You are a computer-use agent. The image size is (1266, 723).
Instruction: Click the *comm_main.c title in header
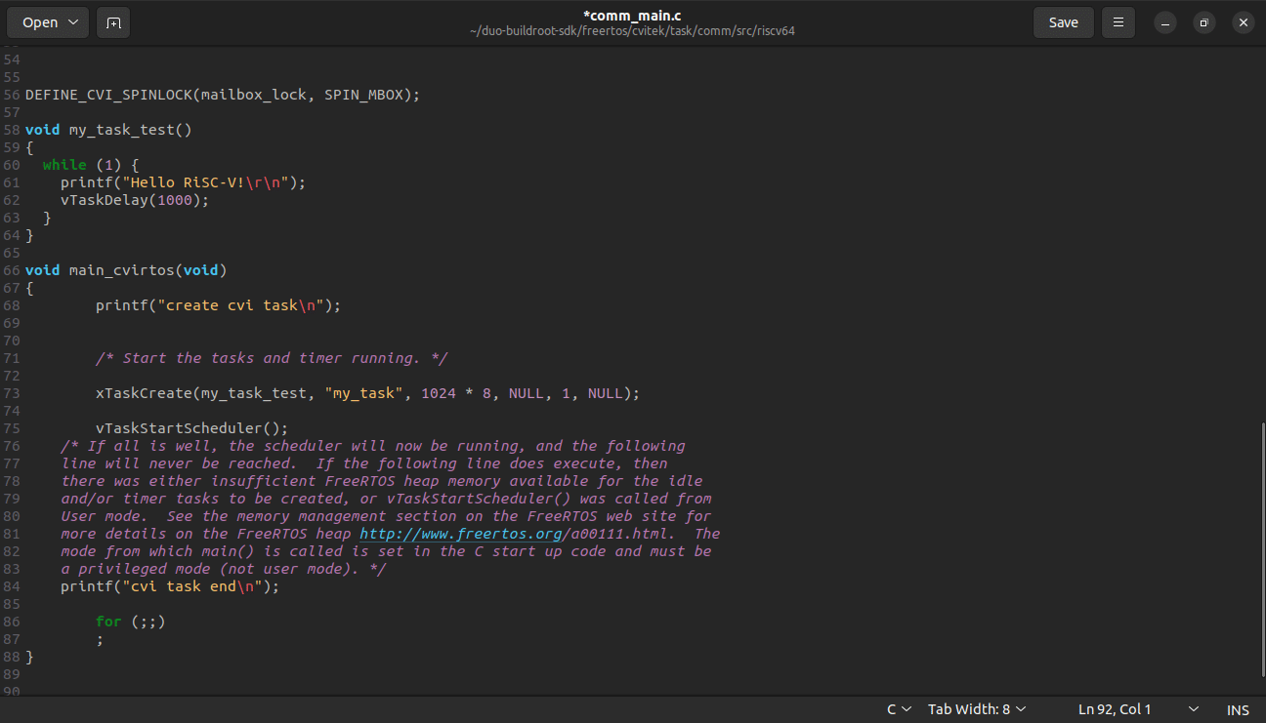pyautogui.click(x=632, y=15)
